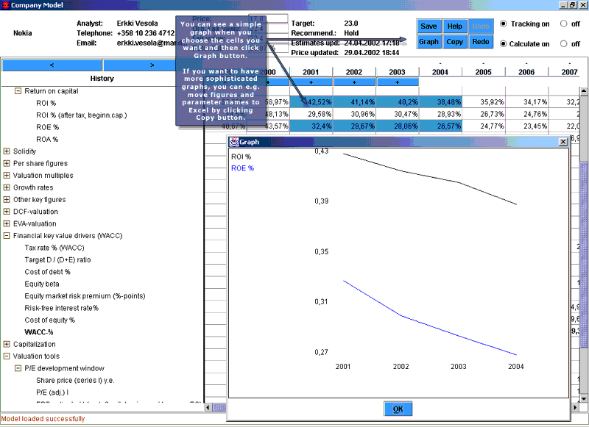589x427 pixels.
Task: Click the Graph button
Action: coord(428,42)
